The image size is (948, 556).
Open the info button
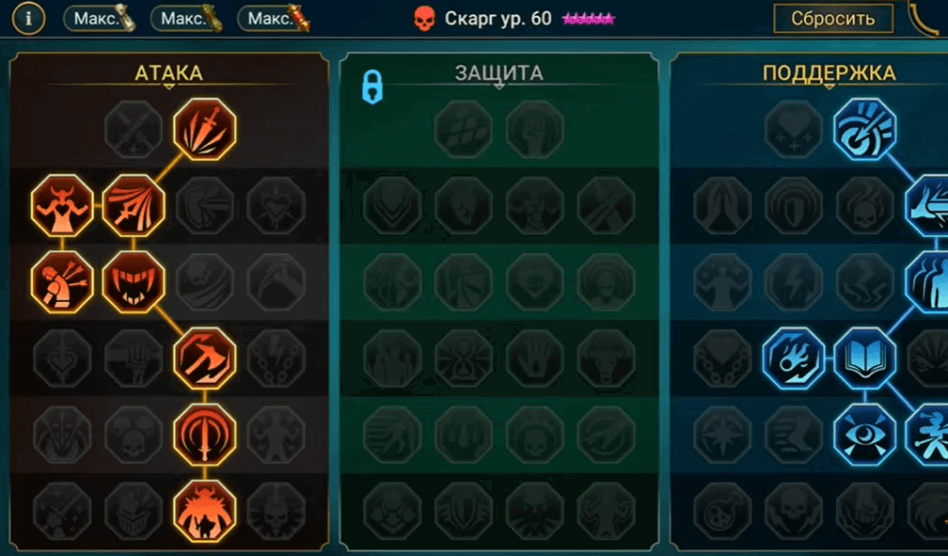tap(27, 19)
